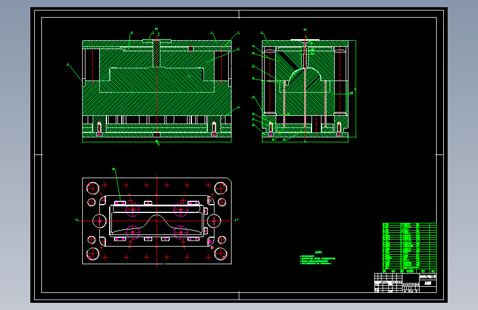Select the front section view of the mold

(157, 88)
